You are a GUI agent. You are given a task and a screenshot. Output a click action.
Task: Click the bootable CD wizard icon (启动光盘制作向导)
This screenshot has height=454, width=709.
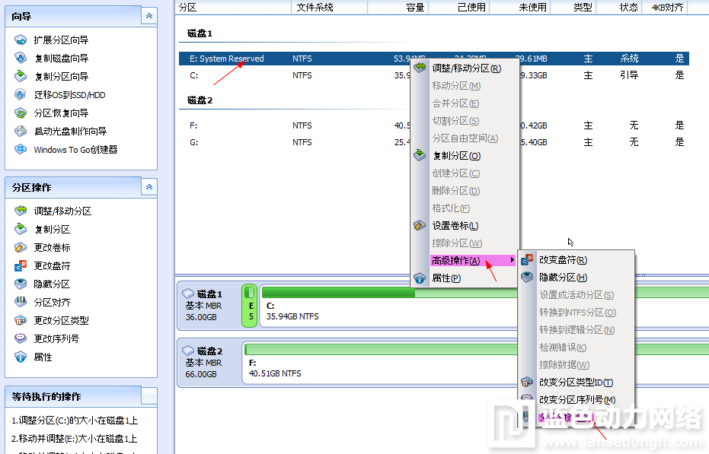point(21,132)
